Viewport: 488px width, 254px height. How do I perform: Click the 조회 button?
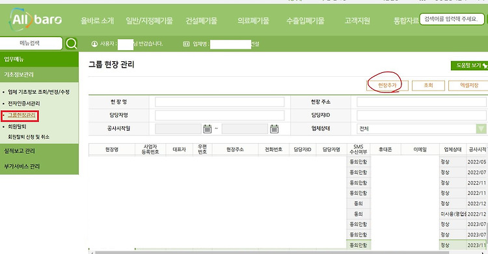point(428,85)
